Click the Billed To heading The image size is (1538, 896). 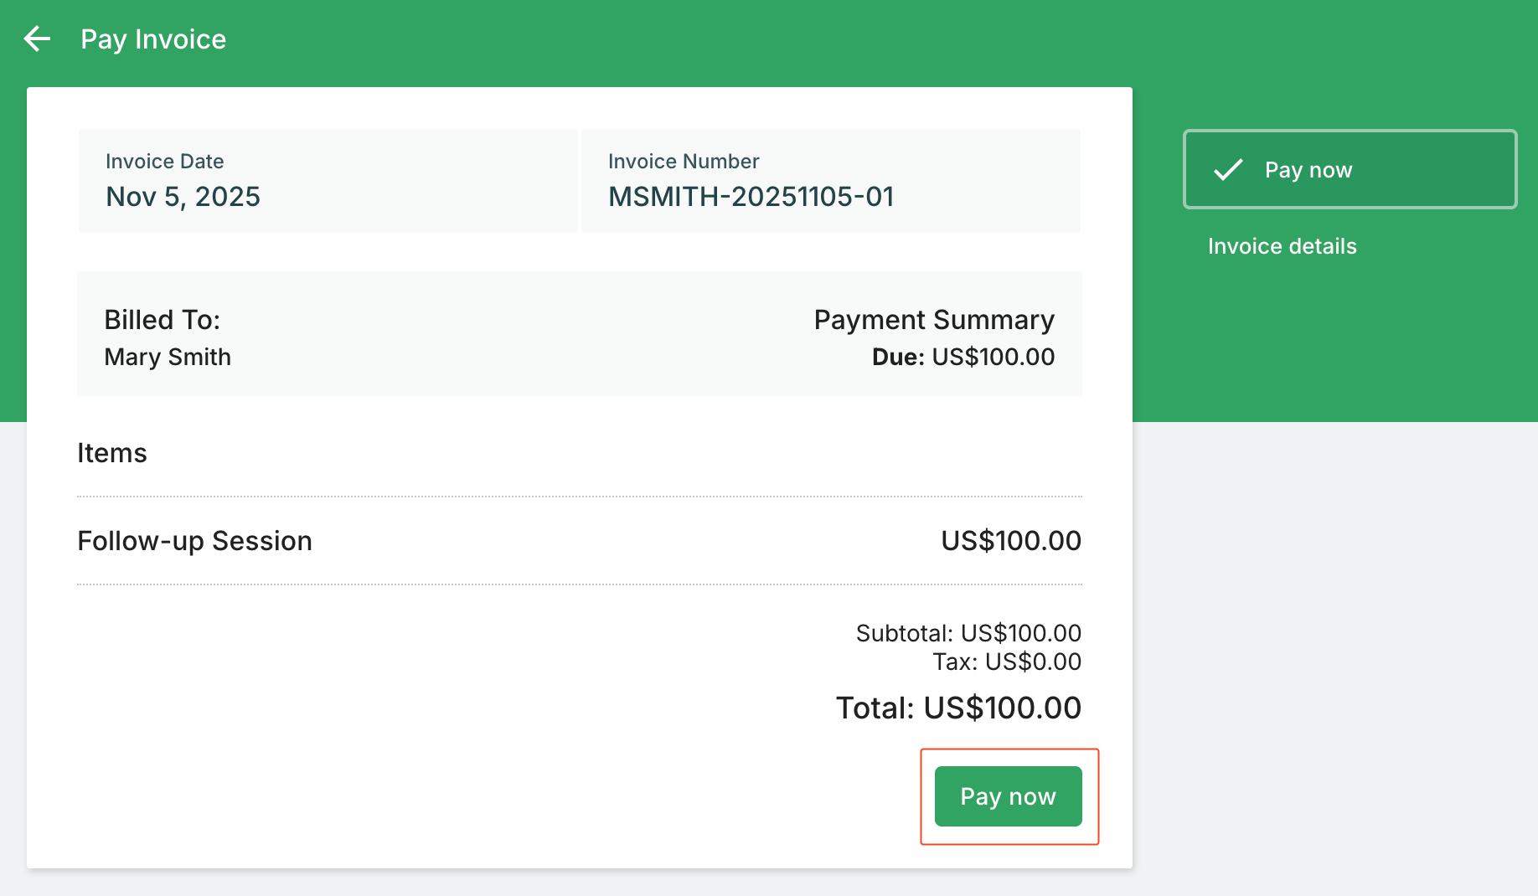pyautogui.click(x=162, y=320)
